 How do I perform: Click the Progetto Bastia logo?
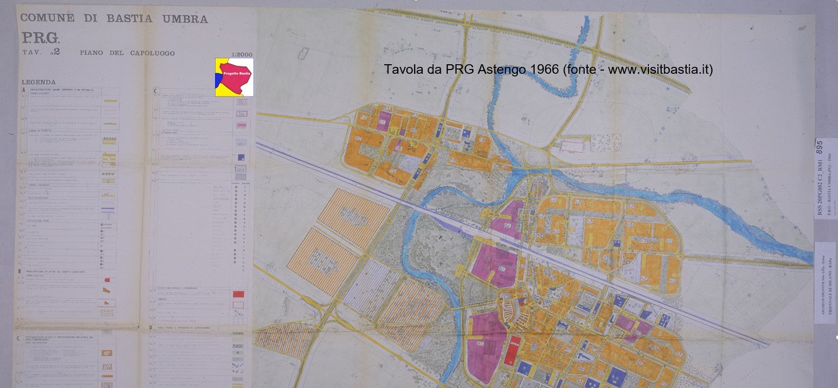coord(234,77)
